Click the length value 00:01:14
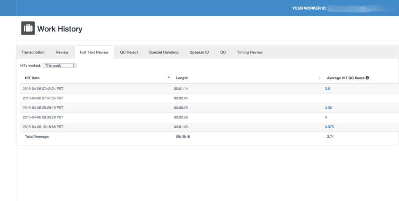Screen dimensions: 399x201 click(181, 89)
